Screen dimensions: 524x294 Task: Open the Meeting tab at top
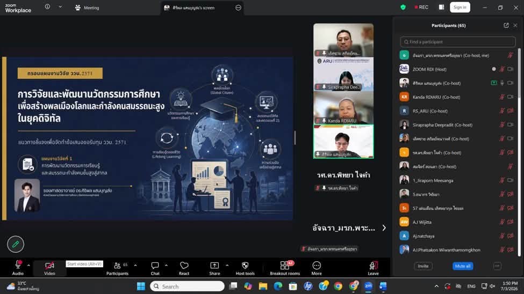[87, 8]
